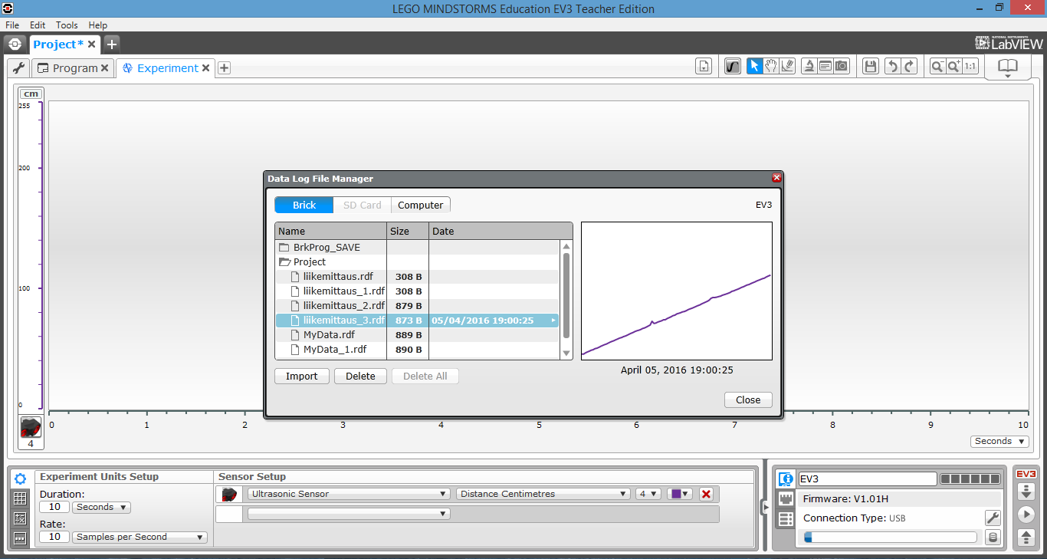Delete the selected data log file
The width and height of the screenshot is (1047, 559).
coord(360,376)
